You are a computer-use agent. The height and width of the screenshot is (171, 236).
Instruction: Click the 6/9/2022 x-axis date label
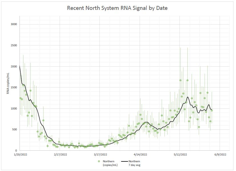coord(220,155)
